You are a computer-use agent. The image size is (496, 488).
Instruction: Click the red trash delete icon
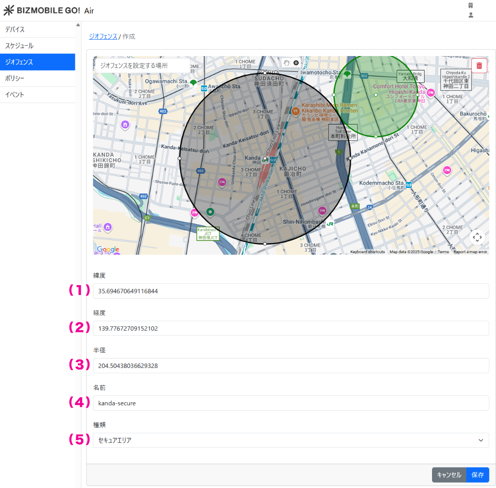(x=479, y=65)
